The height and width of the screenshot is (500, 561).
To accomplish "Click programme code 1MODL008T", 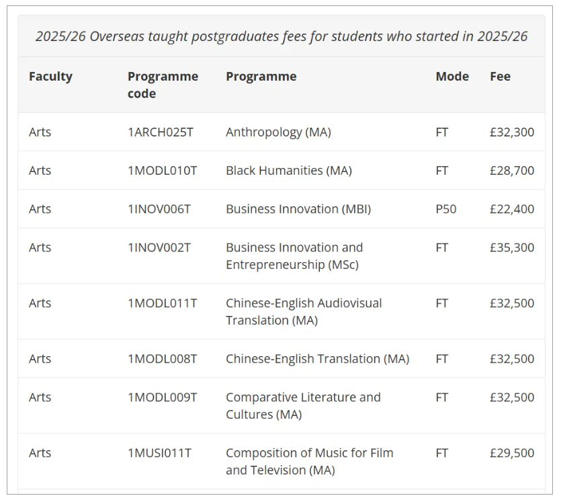I will 163,359.
